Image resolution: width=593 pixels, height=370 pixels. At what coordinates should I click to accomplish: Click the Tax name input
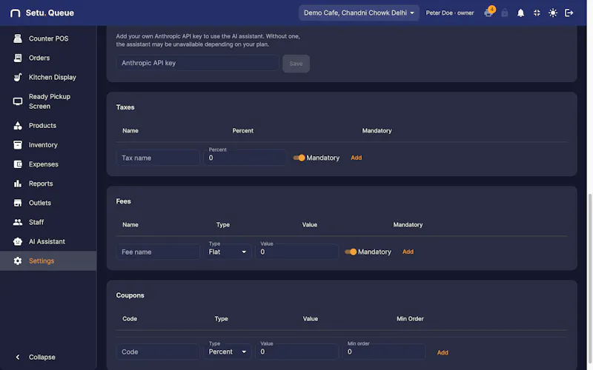coord(158,158)
